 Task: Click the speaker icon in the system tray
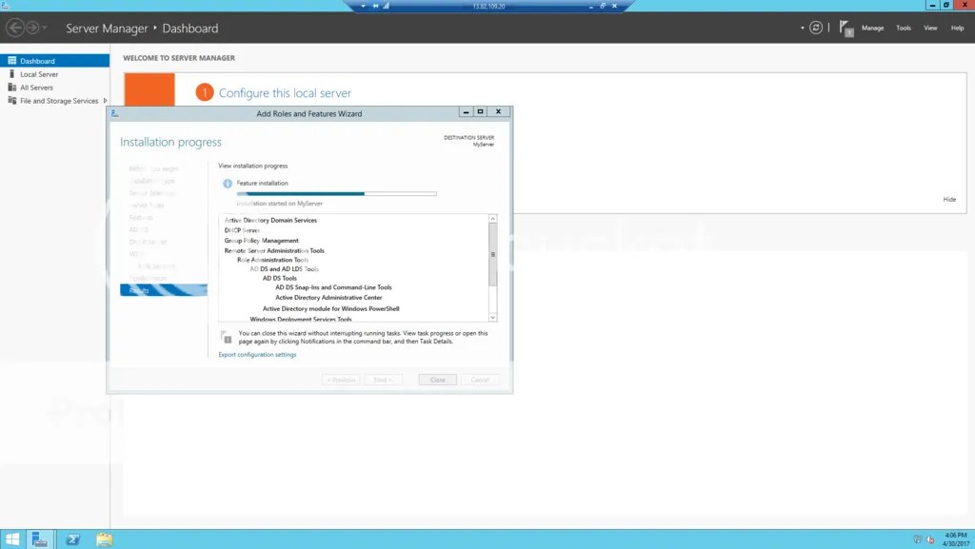[930, 539]
